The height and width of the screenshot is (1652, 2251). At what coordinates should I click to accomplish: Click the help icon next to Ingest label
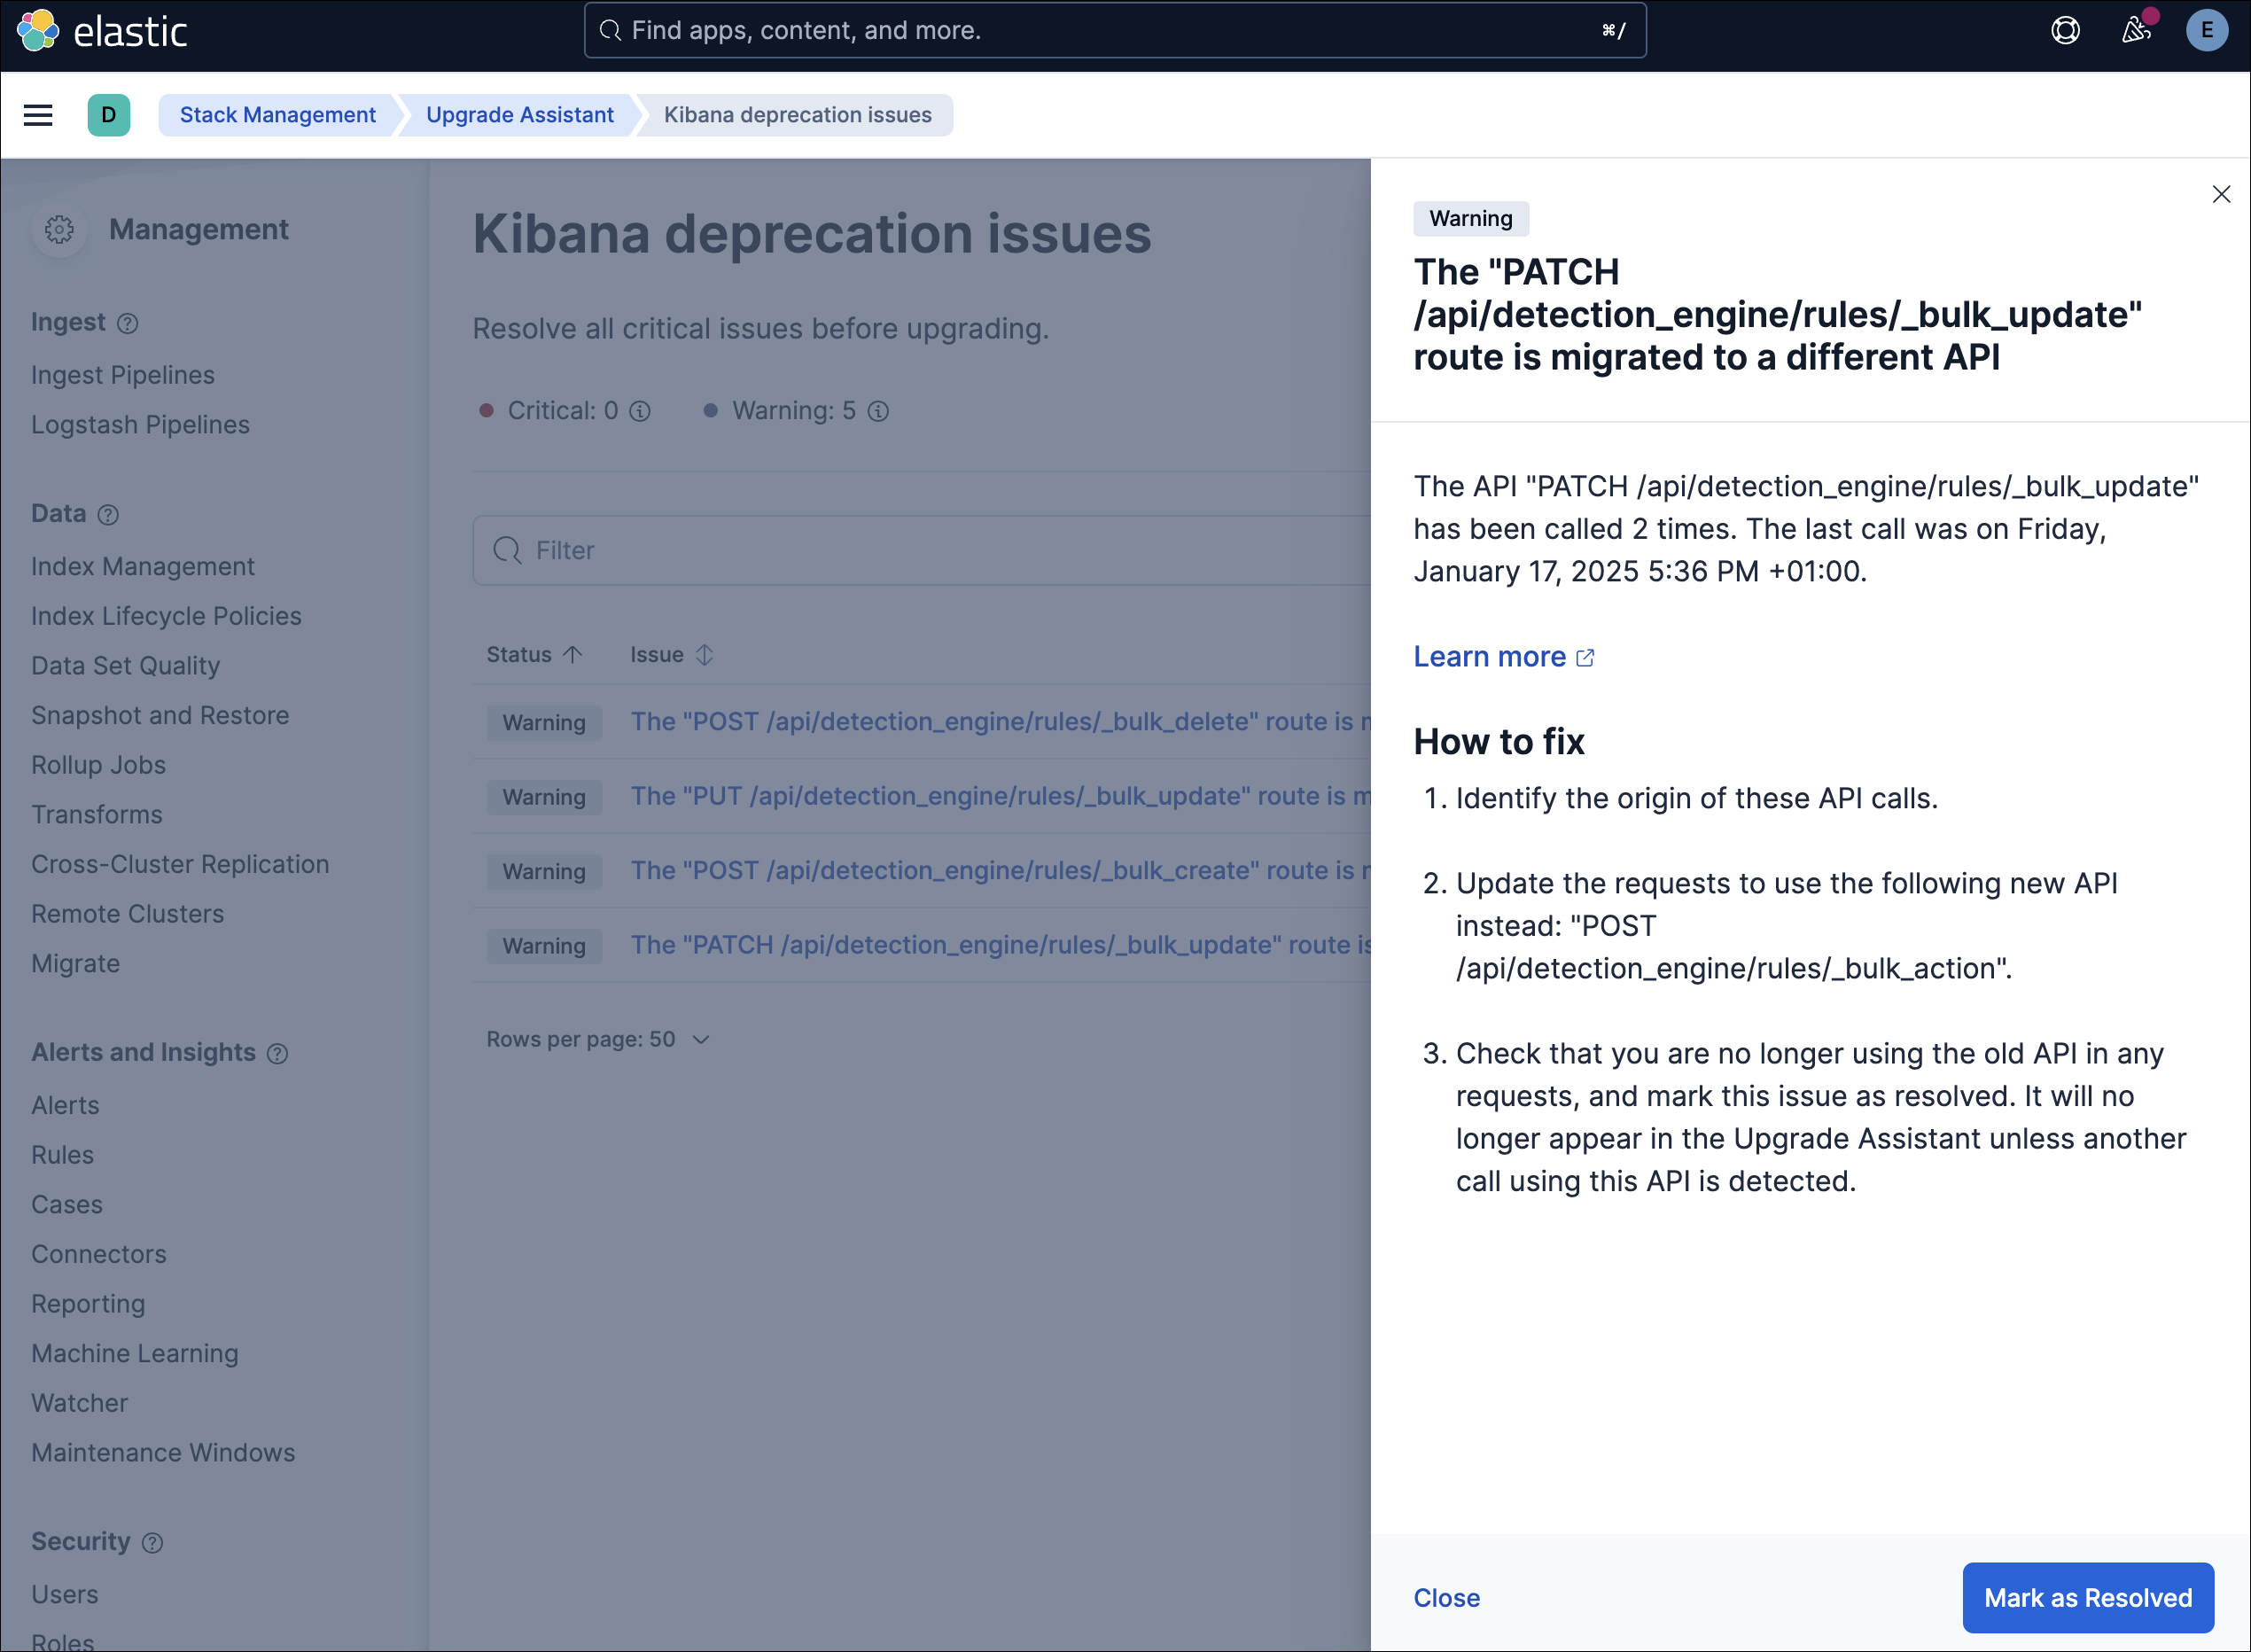pos(129,323)
